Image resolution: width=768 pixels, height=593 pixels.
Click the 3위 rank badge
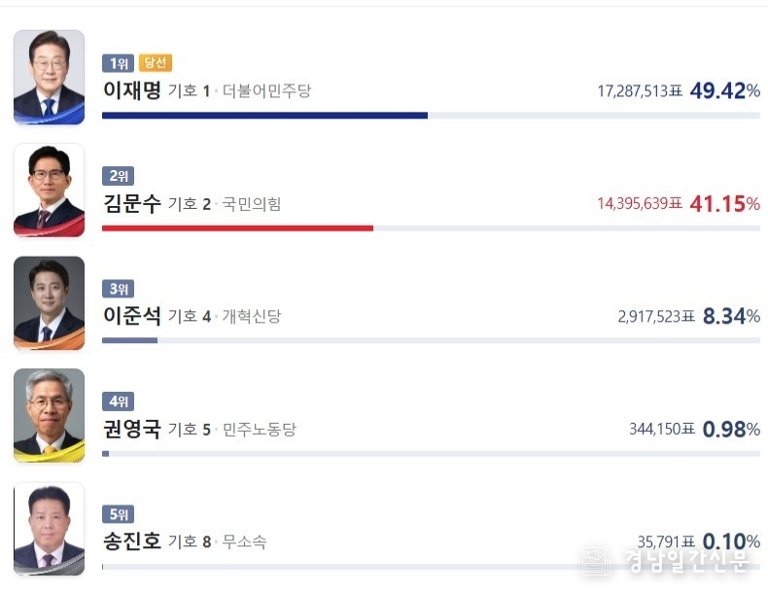click(x=118, y=289)
